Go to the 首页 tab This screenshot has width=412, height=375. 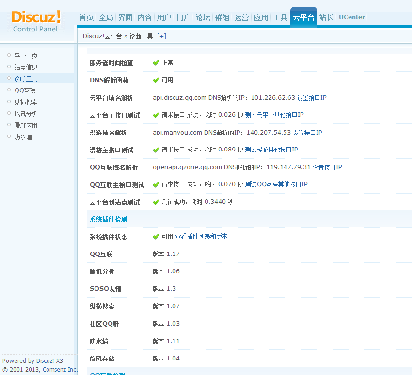(x=86, y=17)
